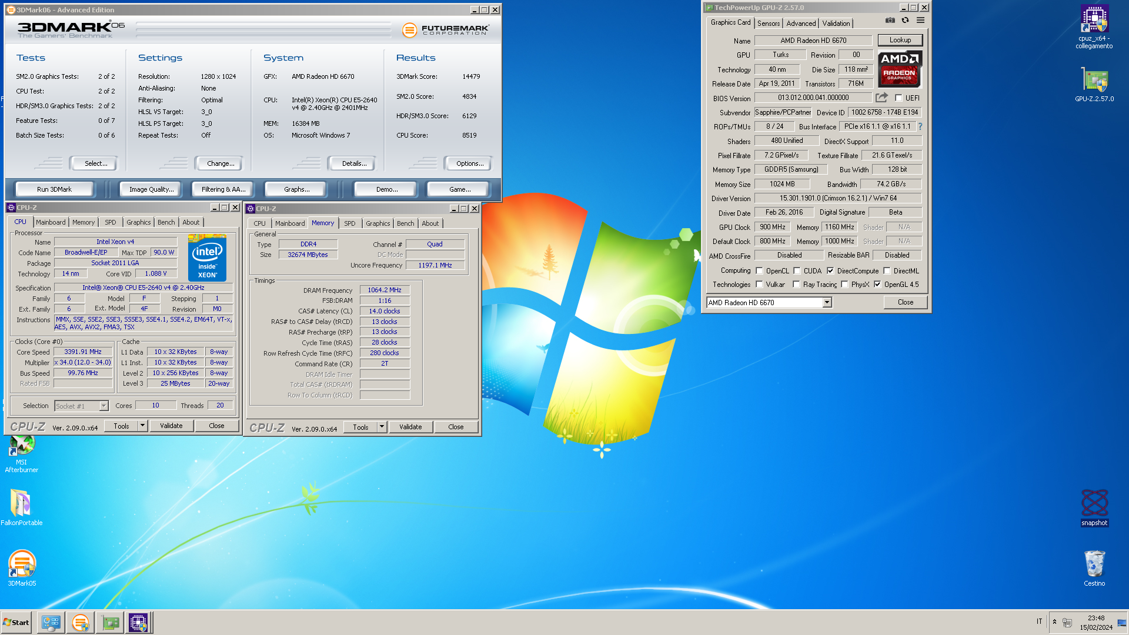
Task: Click the Intel Inside Xeon logo in CPU-Z
Action: click(207, 258)
